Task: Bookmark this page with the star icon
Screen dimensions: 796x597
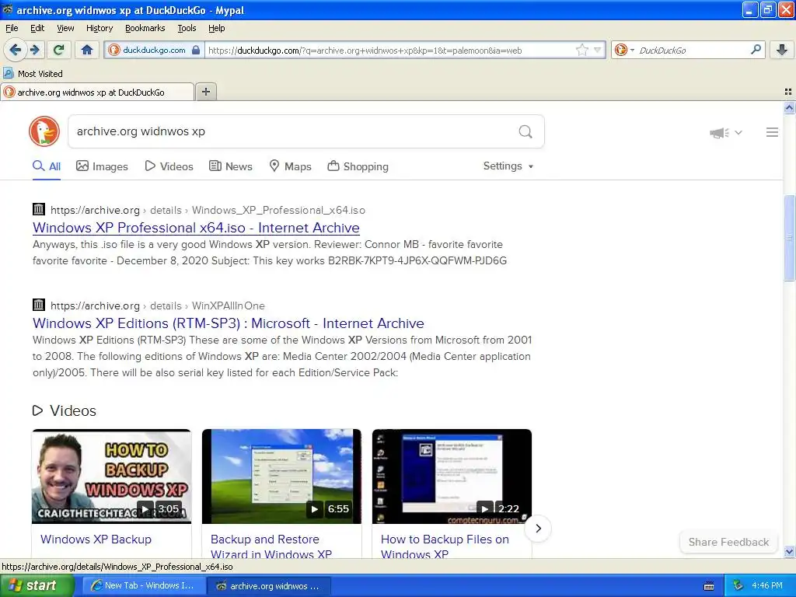Action: (x=581, y=50)
